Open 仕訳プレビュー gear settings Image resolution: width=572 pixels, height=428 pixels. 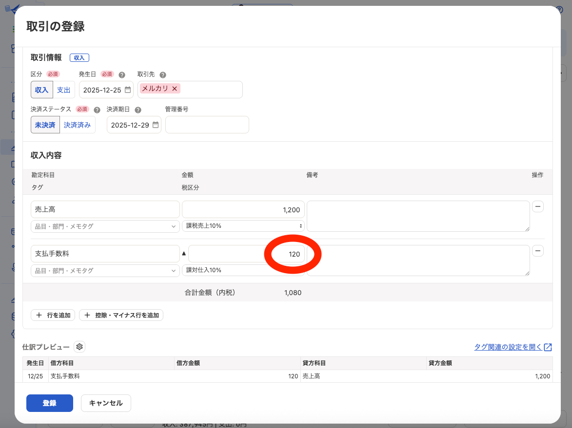tap(79, 347)
